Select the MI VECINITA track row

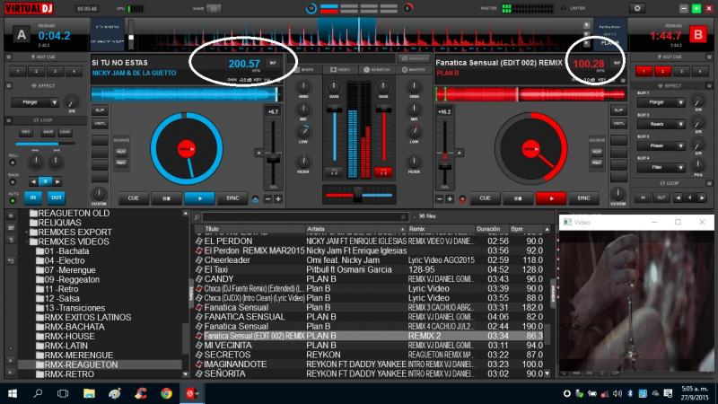(370, 346)
